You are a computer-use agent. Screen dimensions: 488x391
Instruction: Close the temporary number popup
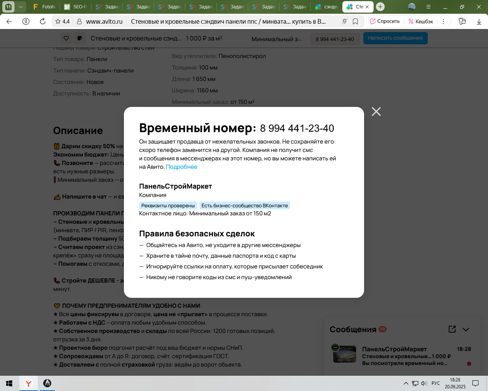click(376, 111)
